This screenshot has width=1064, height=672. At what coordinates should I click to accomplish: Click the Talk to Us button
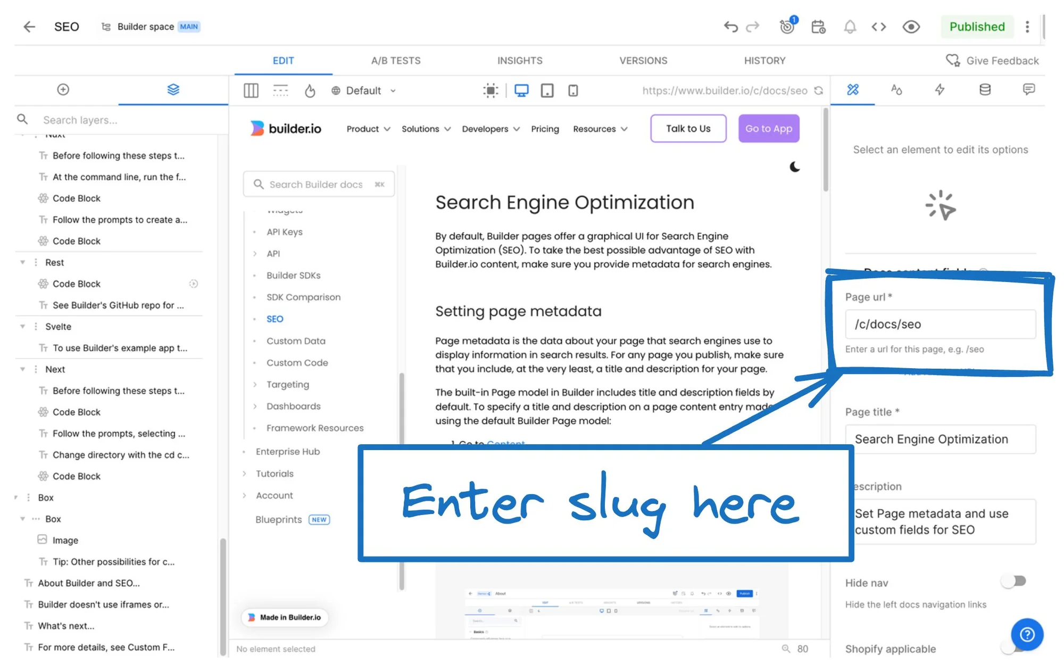click(x=688, y=128)
